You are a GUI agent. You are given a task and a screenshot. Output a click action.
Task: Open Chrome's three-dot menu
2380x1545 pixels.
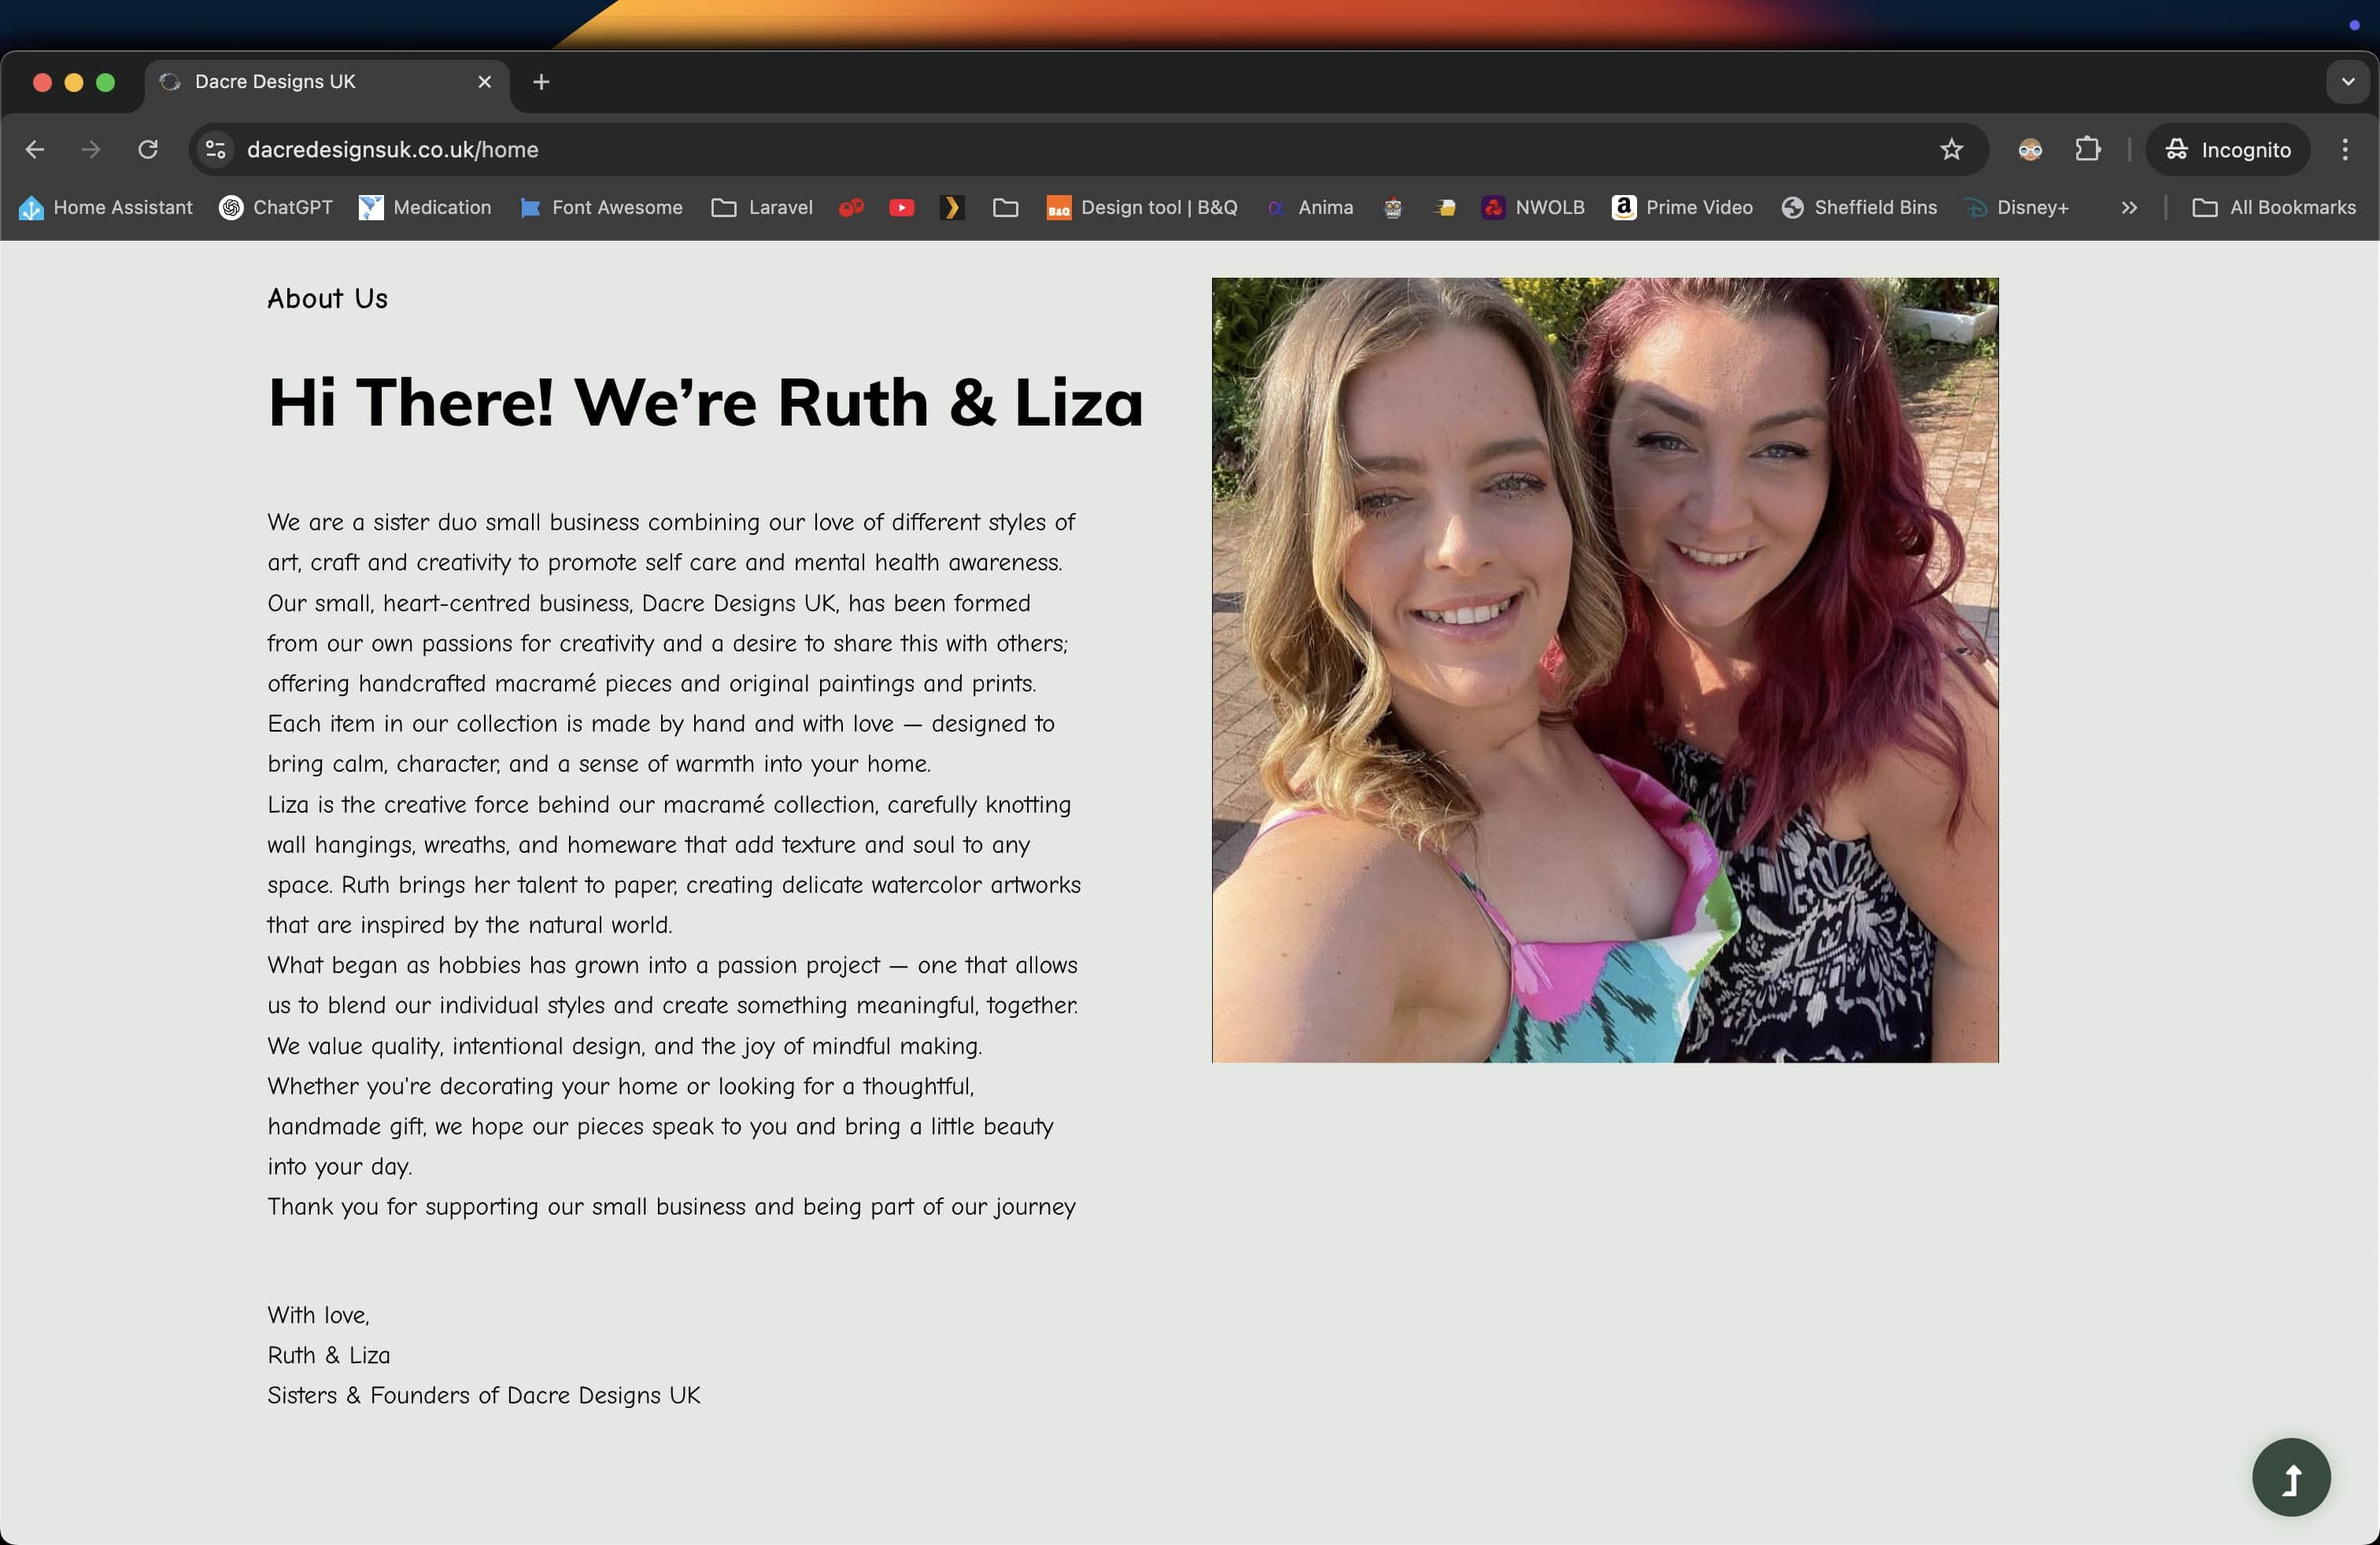click(2344, 150)
